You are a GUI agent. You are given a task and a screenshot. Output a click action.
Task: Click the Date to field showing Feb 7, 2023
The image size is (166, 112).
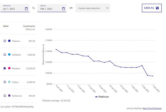[49, 9]
